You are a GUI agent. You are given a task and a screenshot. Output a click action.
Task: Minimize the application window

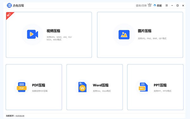tap(172, 5)
